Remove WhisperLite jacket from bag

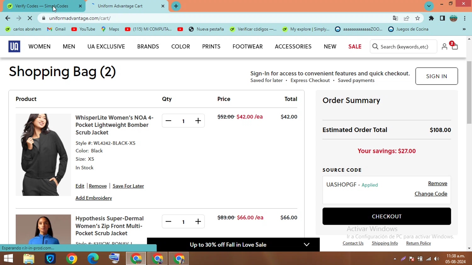click(98, 186)
